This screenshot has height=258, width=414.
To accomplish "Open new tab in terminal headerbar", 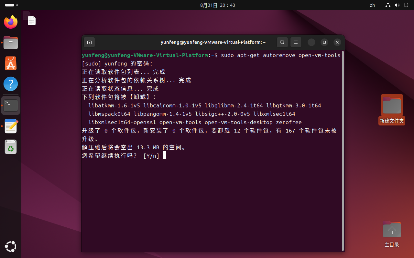I will pyautogui.click(x=89, y=42).
